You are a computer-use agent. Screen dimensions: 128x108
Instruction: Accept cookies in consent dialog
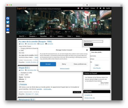coord(48,64)
